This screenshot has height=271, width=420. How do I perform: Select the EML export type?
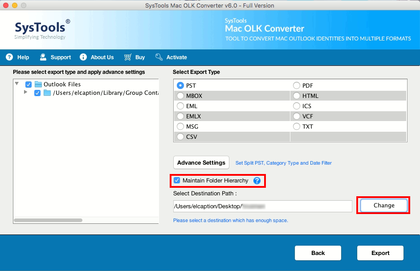tap(180, 106)
